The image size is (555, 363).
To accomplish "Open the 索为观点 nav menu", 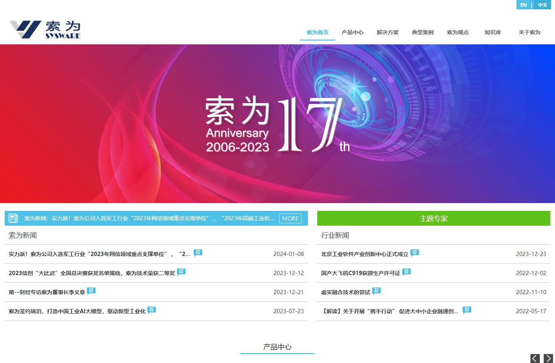I will pyautogui.click(x=458, y=32).
